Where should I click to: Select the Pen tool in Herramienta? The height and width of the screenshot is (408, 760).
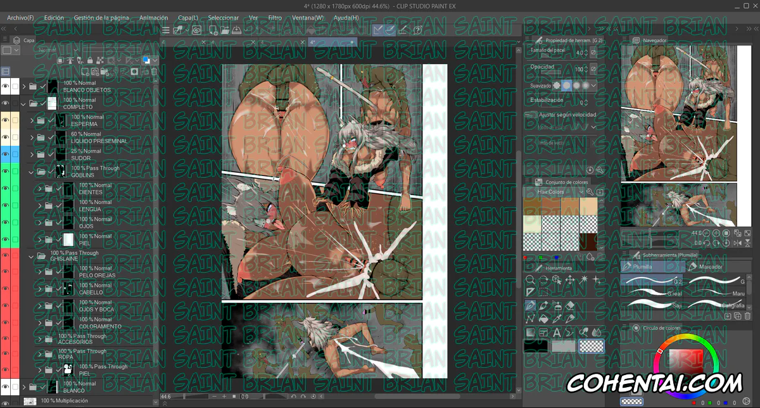tap(530, 305)
